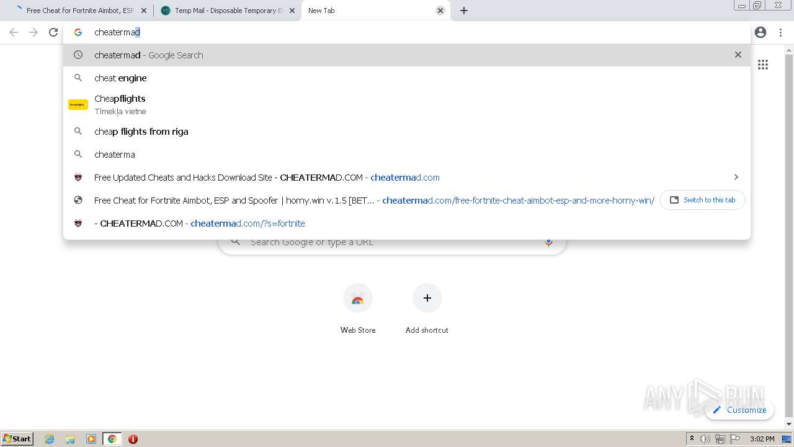This screenshot has height=447, width=794.
Task: Start voice search with the microphone icon
Action: [x=548, y=242]
